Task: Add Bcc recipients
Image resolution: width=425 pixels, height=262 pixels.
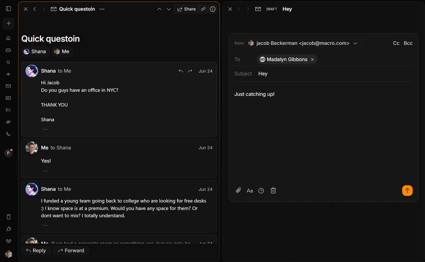Action: [x=408, y=43]
